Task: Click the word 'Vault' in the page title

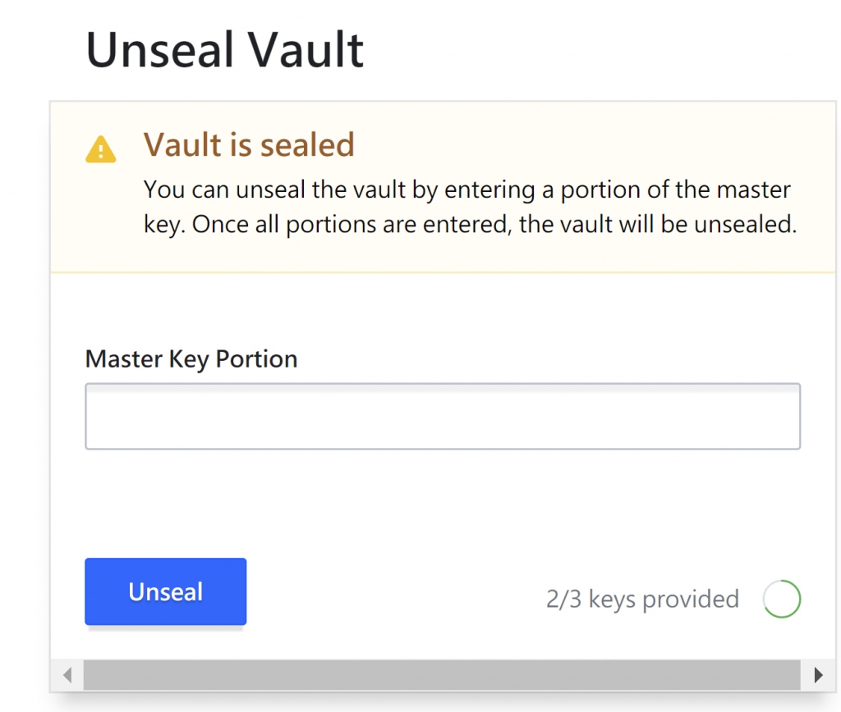Action: click(x=306, y=49)
